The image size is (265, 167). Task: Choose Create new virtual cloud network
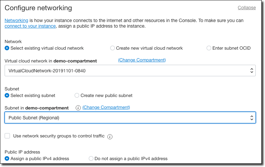point(113,48)
